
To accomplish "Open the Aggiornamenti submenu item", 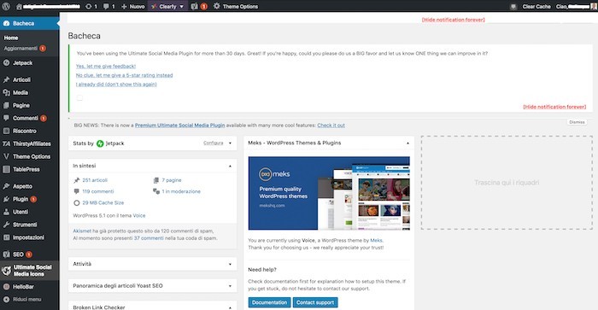I will pyautogui.click(x=25, y=49).
